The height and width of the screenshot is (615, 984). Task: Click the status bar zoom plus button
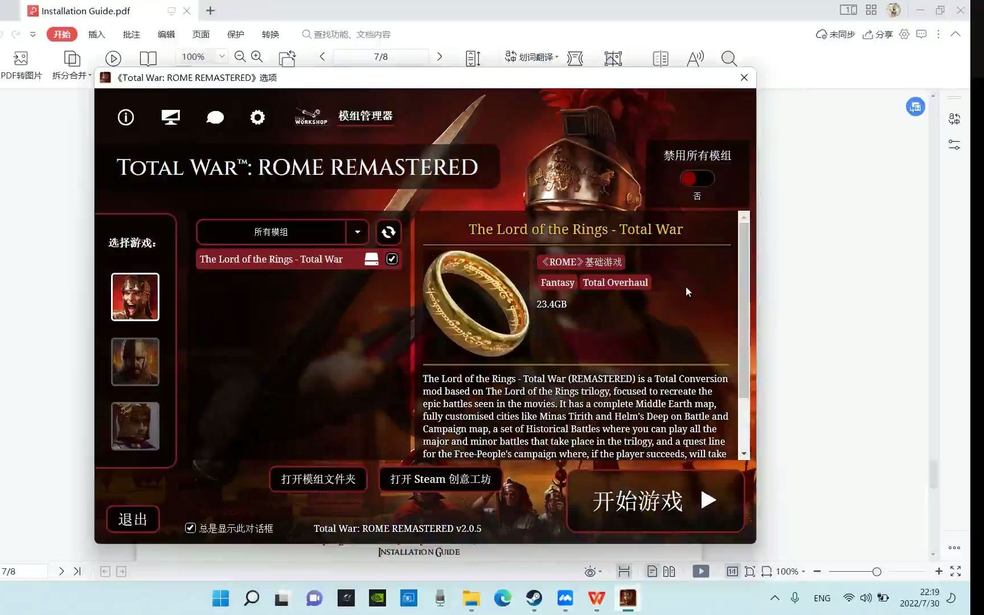point(939,571)
